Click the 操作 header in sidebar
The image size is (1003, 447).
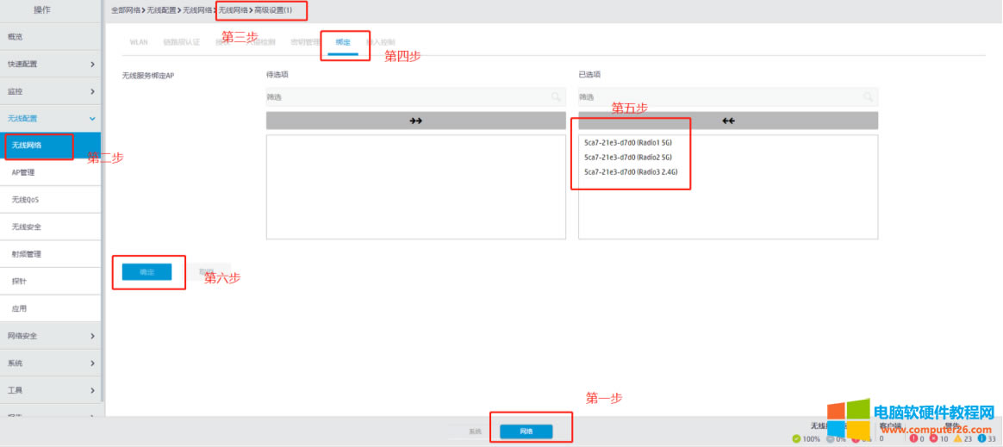pos(43,9)
